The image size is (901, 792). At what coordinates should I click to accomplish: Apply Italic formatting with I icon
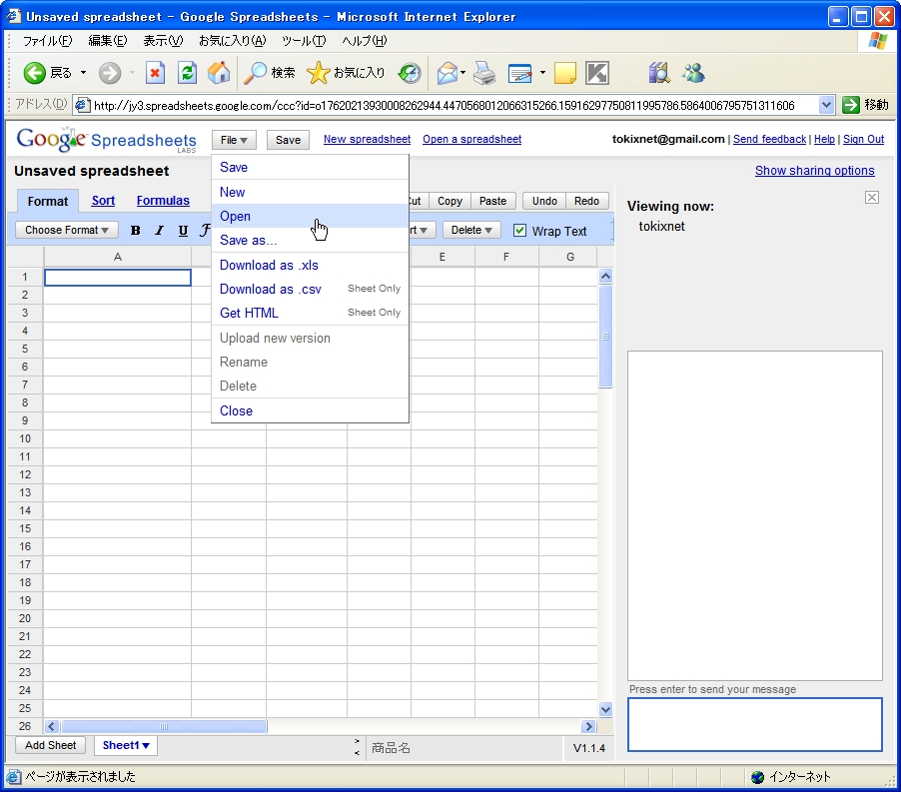tap(159, 231)
